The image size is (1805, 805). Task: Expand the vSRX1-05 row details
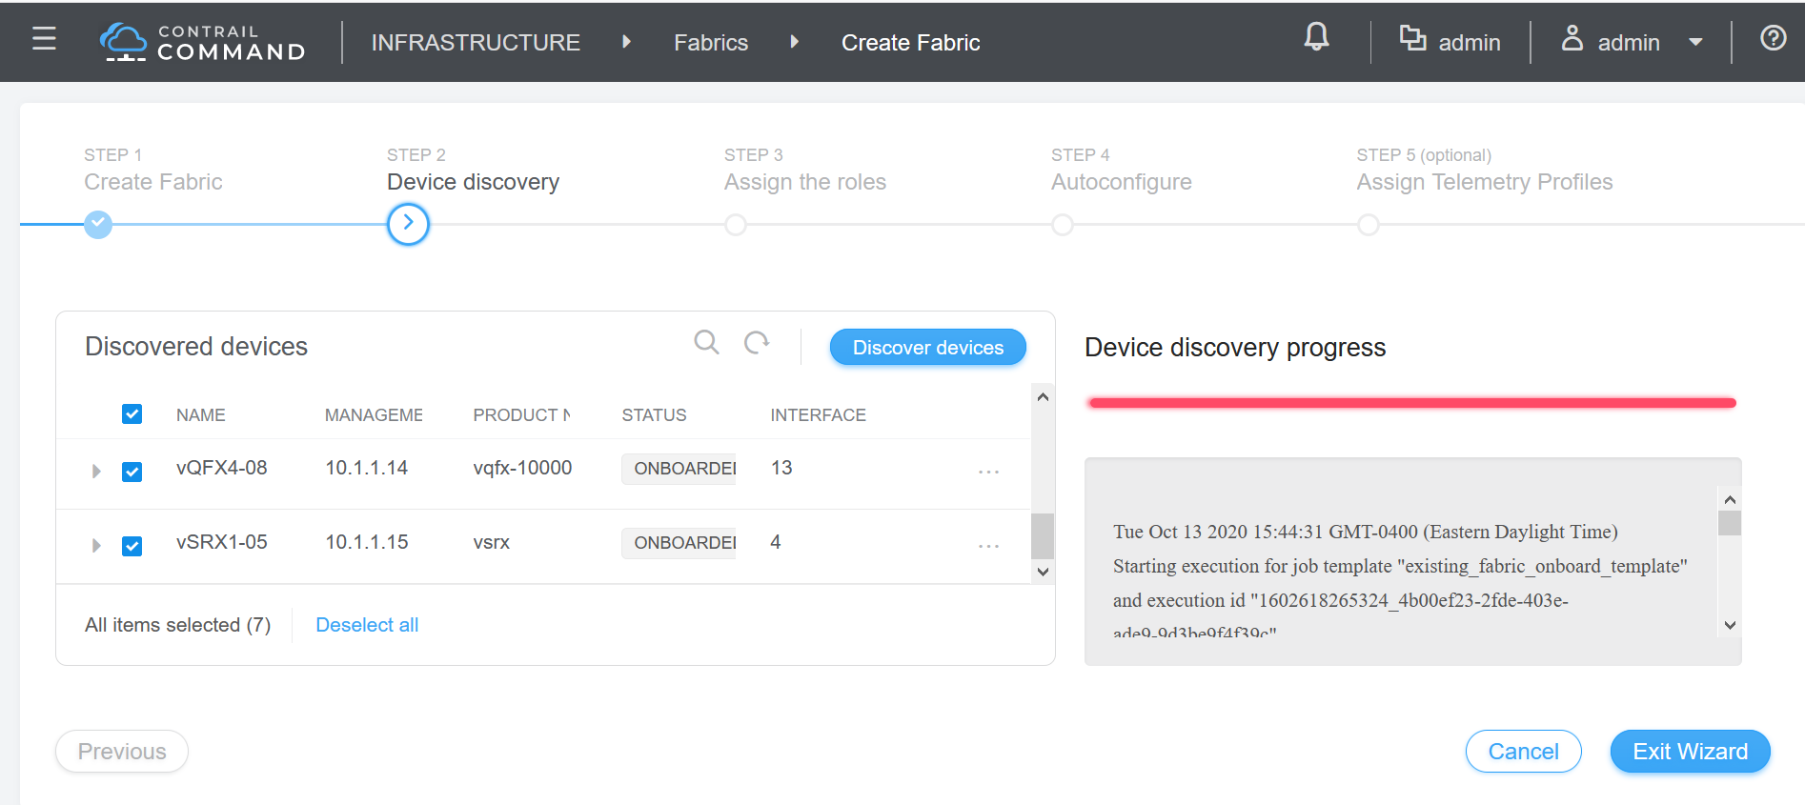click(x=96, y=546)
